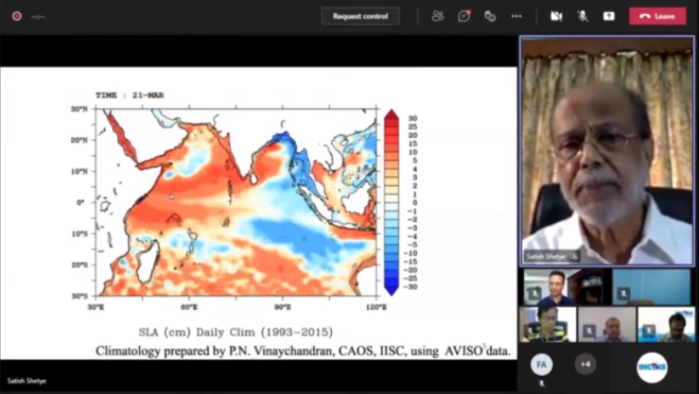The image size is (699, 394).
Task: Click the INCOIS logo avatar
Action: [x=652, y=367]
